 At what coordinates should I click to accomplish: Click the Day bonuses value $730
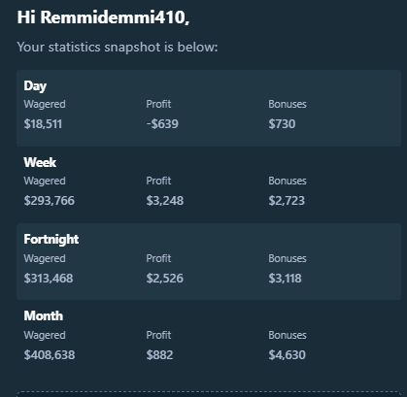[x=282, y=124]
